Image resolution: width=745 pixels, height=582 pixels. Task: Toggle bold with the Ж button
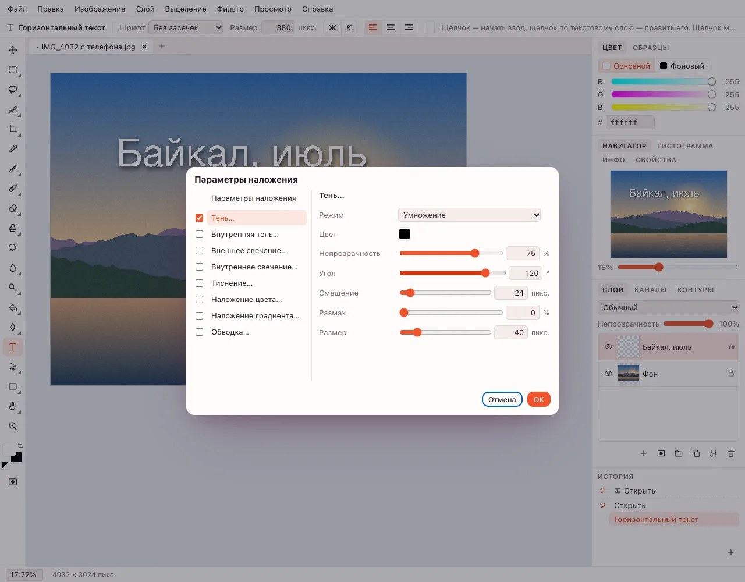pos(332,27)
